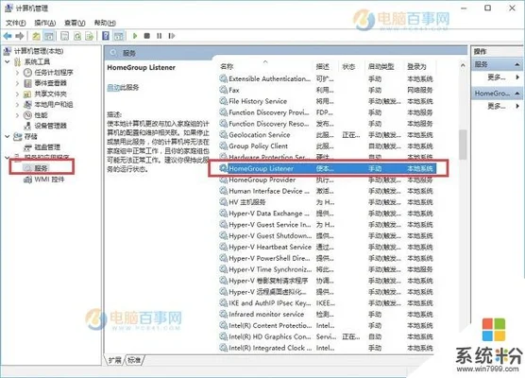525x378 pixels.
Task: Toggle the show/hide console tree toolbar icon
Action: [x=49, y=36]
